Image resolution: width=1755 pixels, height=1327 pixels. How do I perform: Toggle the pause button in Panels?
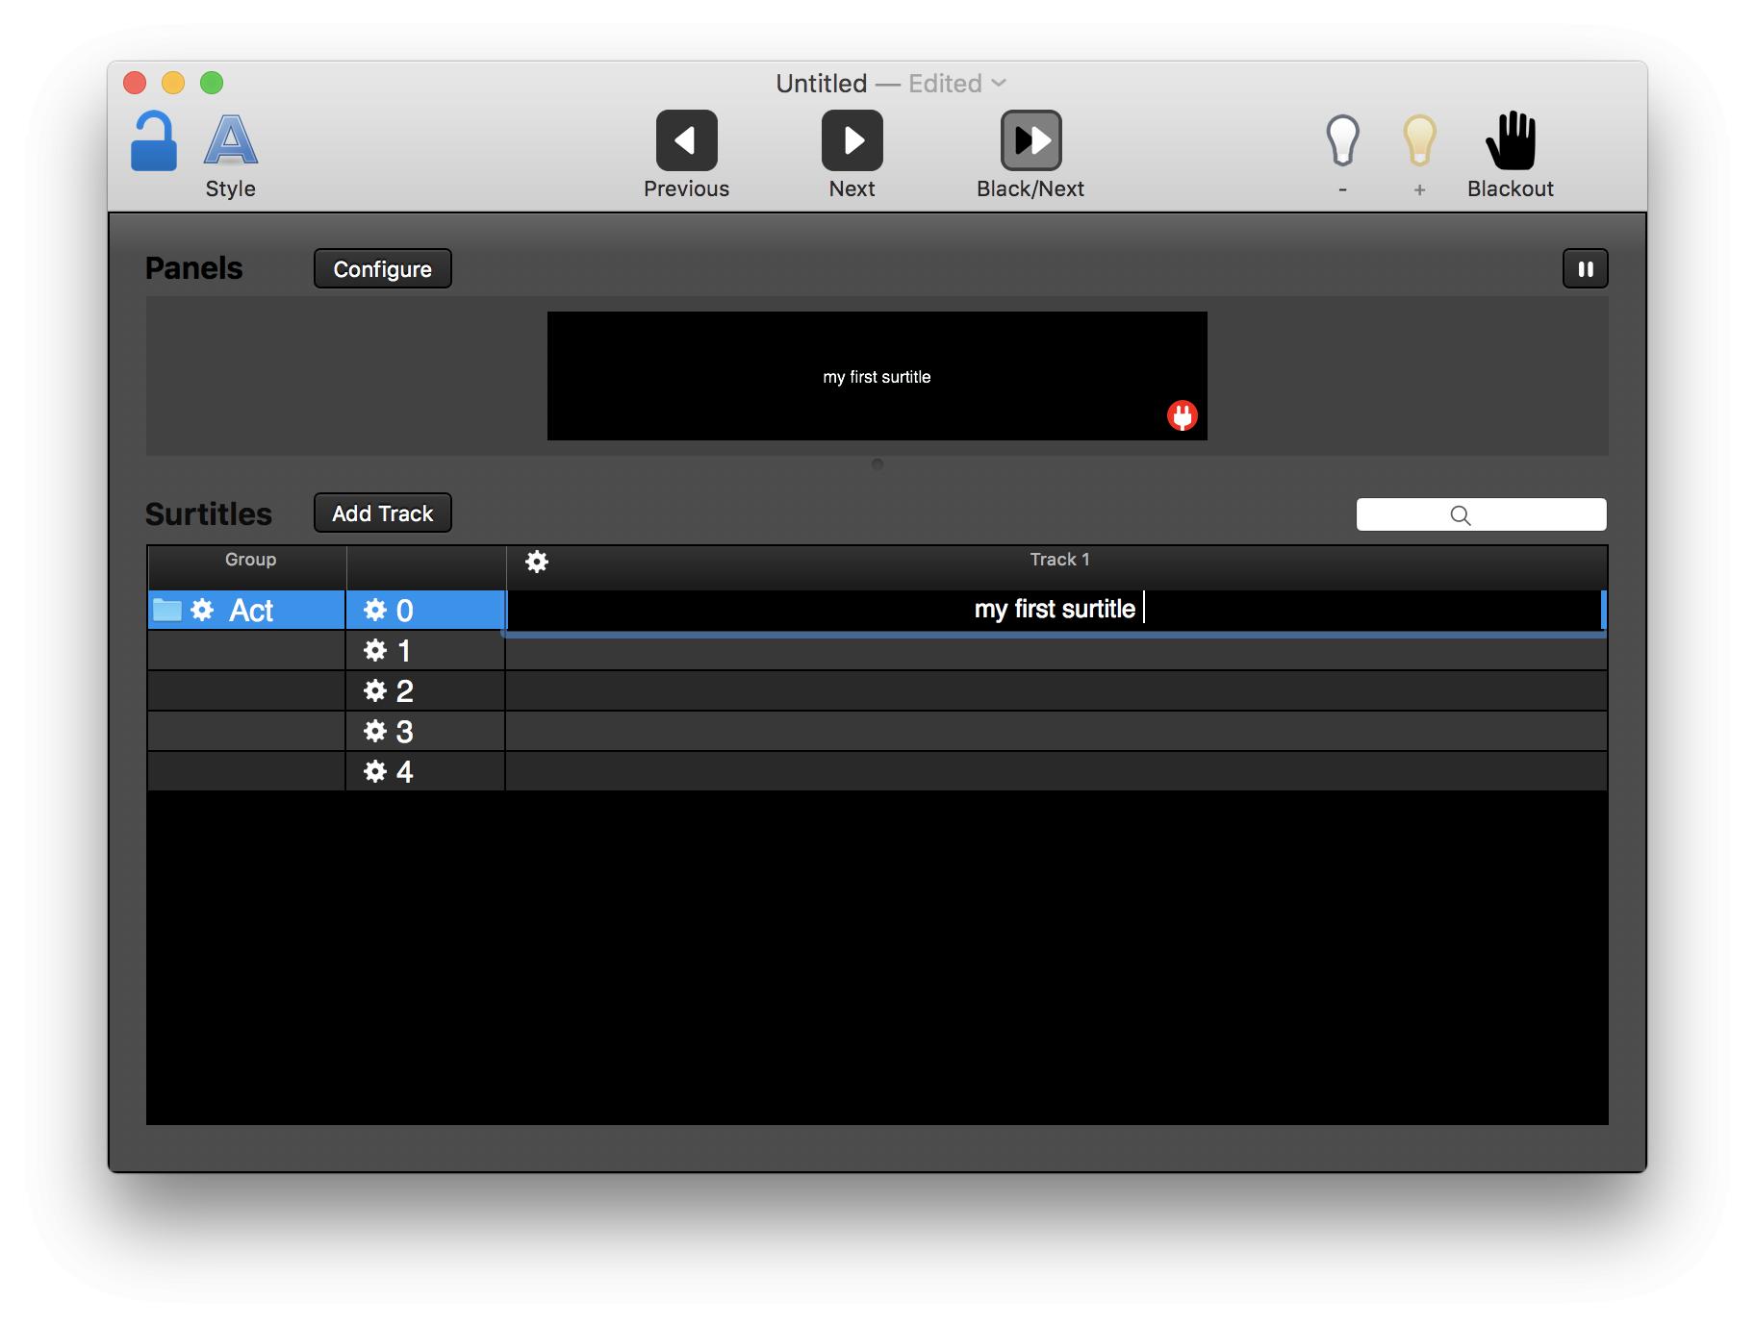click(1585, 269)
